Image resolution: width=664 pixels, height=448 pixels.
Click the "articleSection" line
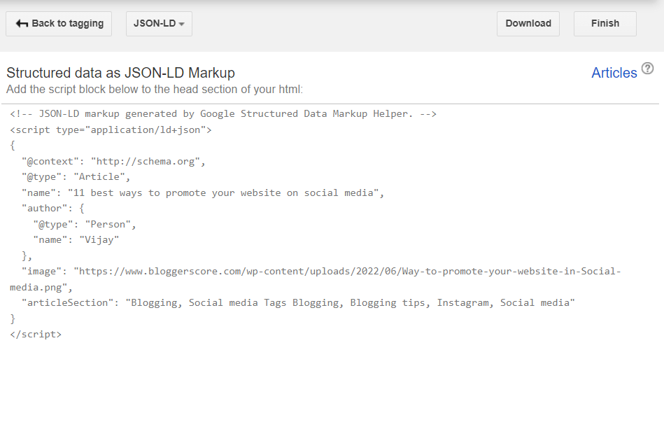(x=298, y=302)
